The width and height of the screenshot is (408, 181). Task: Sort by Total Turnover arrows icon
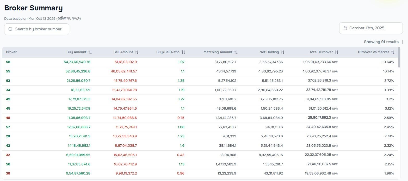coord(337,52)
